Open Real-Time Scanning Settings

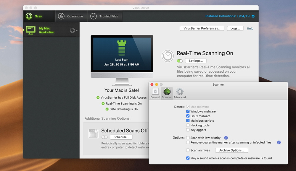pos(196,61)
